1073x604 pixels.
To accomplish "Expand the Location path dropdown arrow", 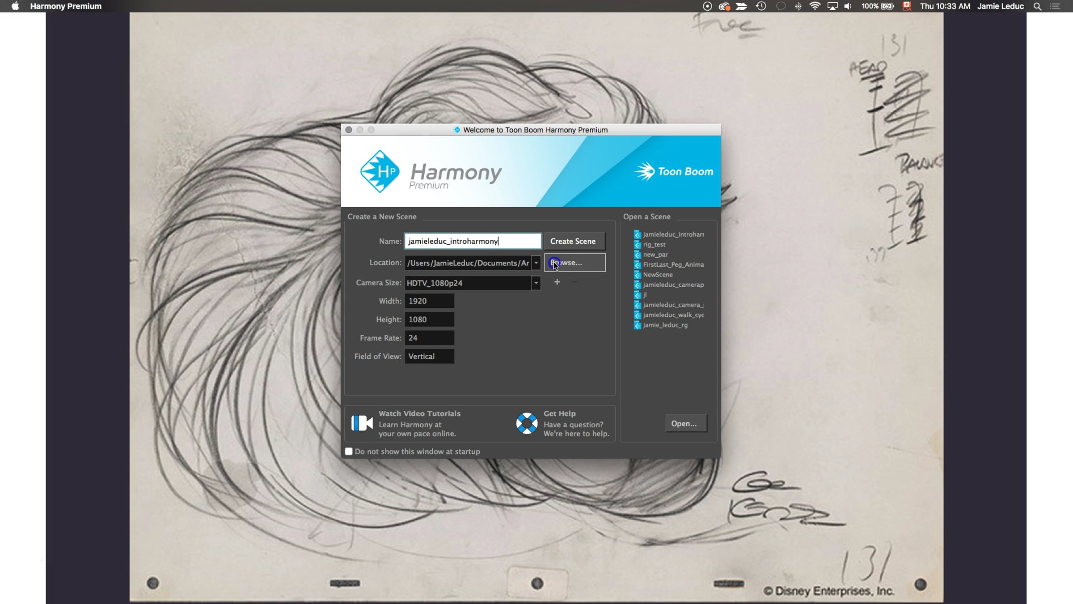I will (536, 263).
